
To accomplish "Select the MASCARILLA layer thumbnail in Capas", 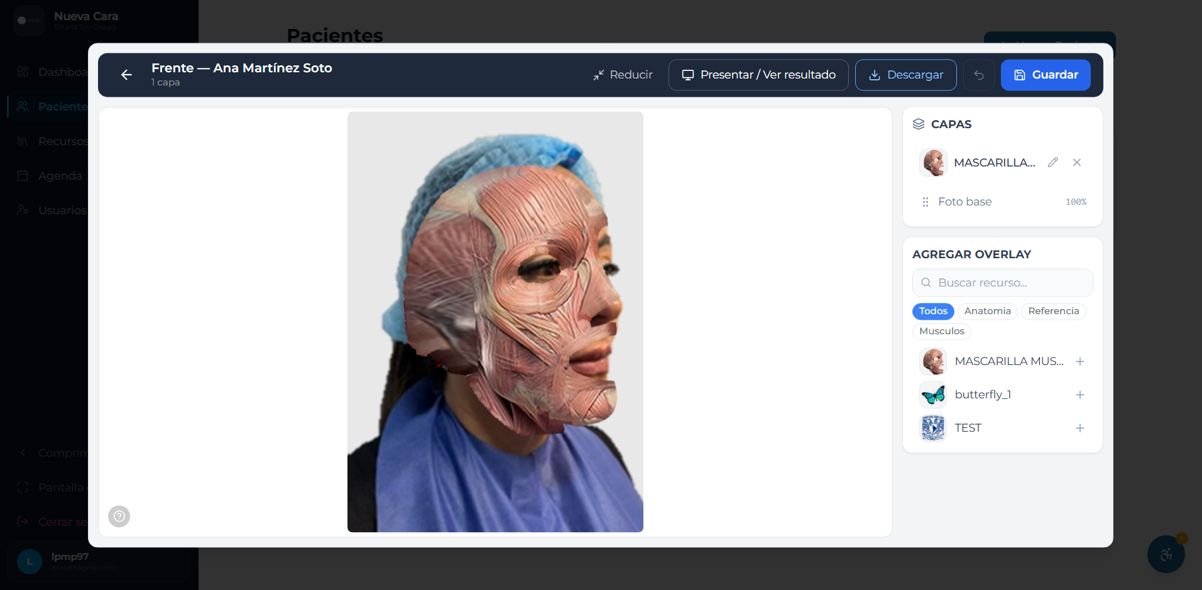I will 933,162.
